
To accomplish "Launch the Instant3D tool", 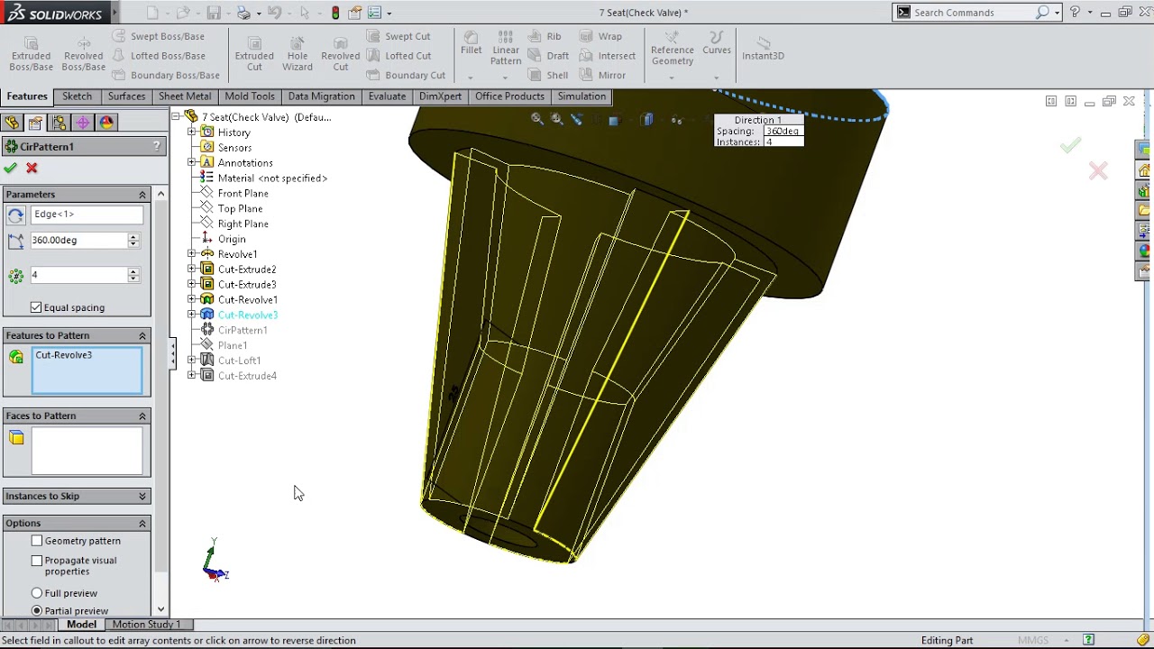I will point(763,49).
